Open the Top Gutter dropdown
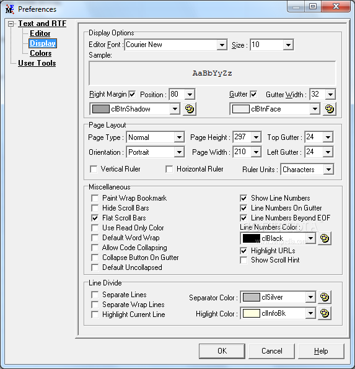355x369 pixels. coord(328,137)
